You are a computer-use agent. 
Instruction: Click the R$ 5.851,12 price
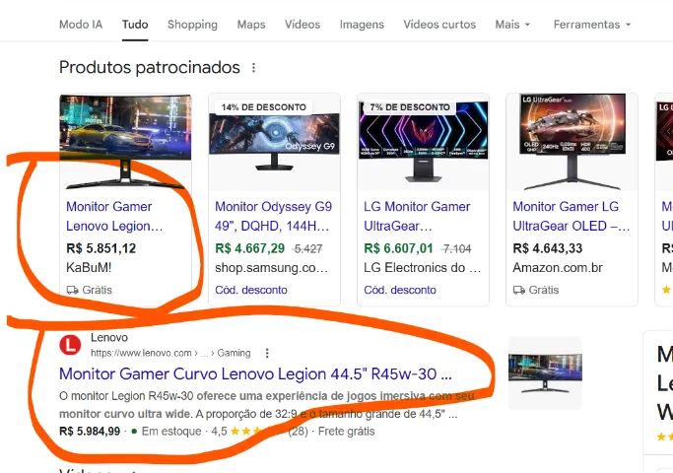pos(101,248)
